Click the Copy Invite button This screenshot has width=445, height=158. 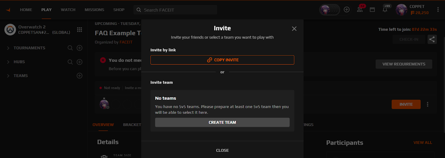click(x=222, y=60)
